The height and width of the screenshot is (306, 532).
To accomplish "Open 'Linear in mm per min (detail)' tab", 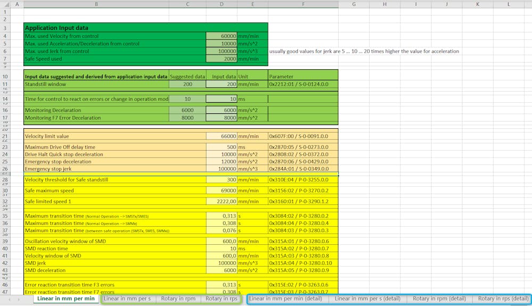I will pyautogui.click(x=285, y=299).
